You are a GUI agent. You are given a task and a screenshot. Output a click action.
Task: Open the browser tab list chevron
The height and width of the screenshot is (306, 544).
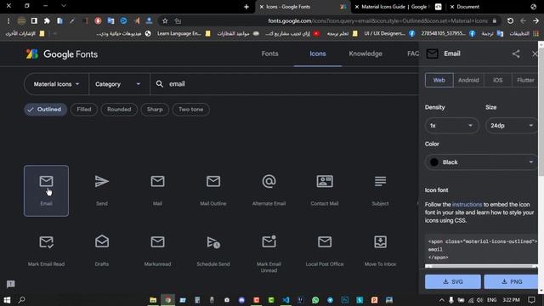point(64,6)
